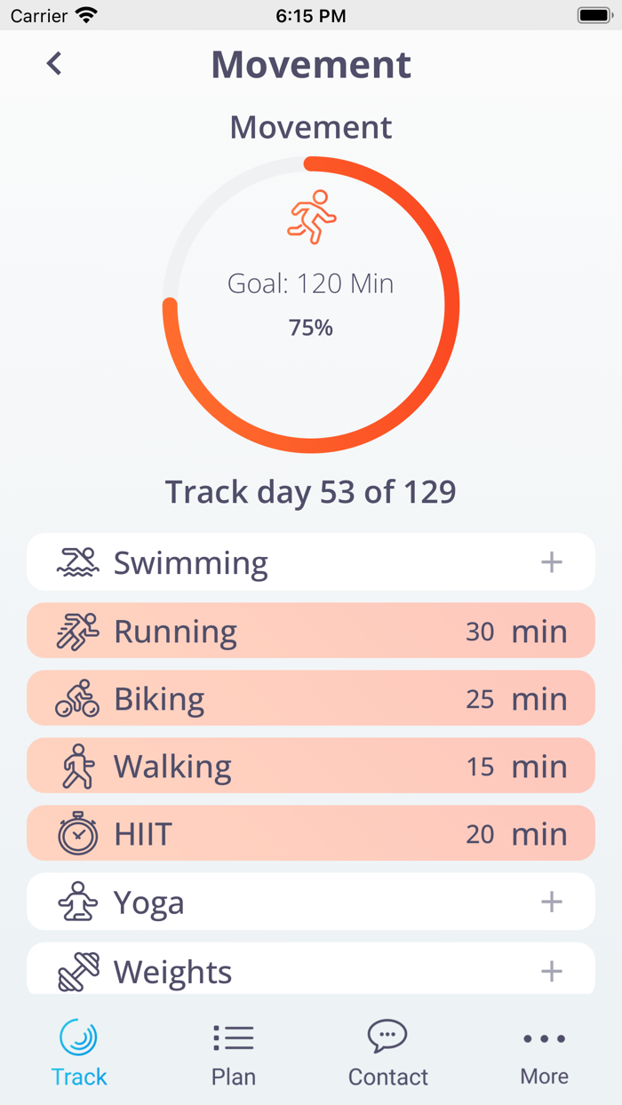Tap the Walking activity label
Screen dimensions: 622x1105
point(172,767)
